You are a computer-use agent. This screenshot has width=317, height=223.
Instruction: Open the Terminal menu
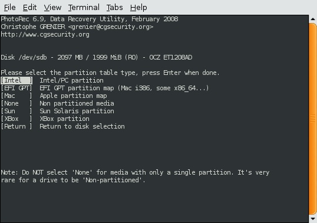(x=84, y=8)
